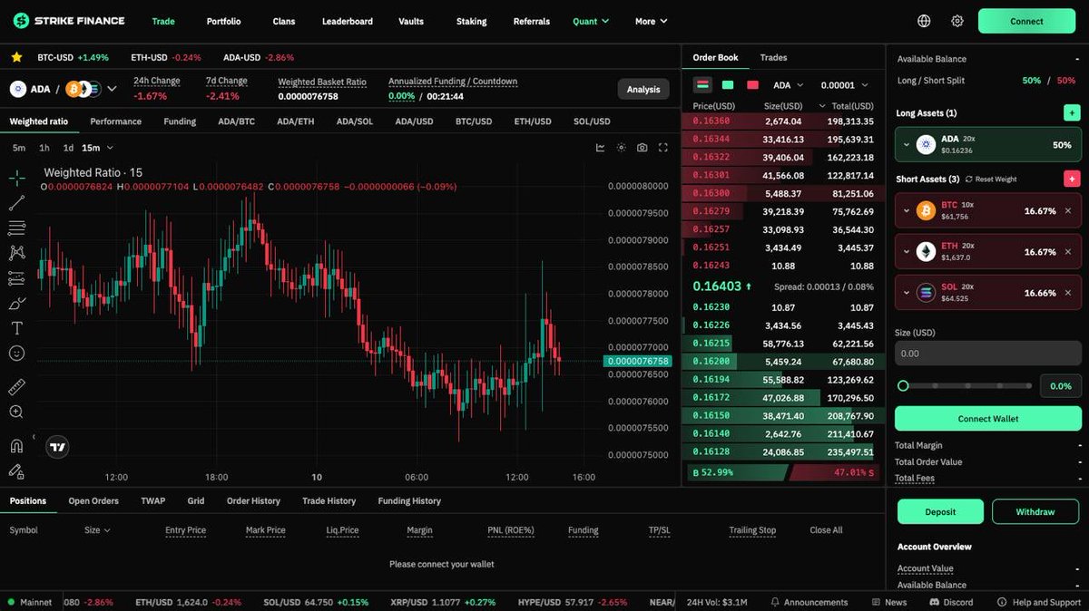Remove SOL from short assets
Viewport: 1089px width, 611px height.
pos(1067,292)
